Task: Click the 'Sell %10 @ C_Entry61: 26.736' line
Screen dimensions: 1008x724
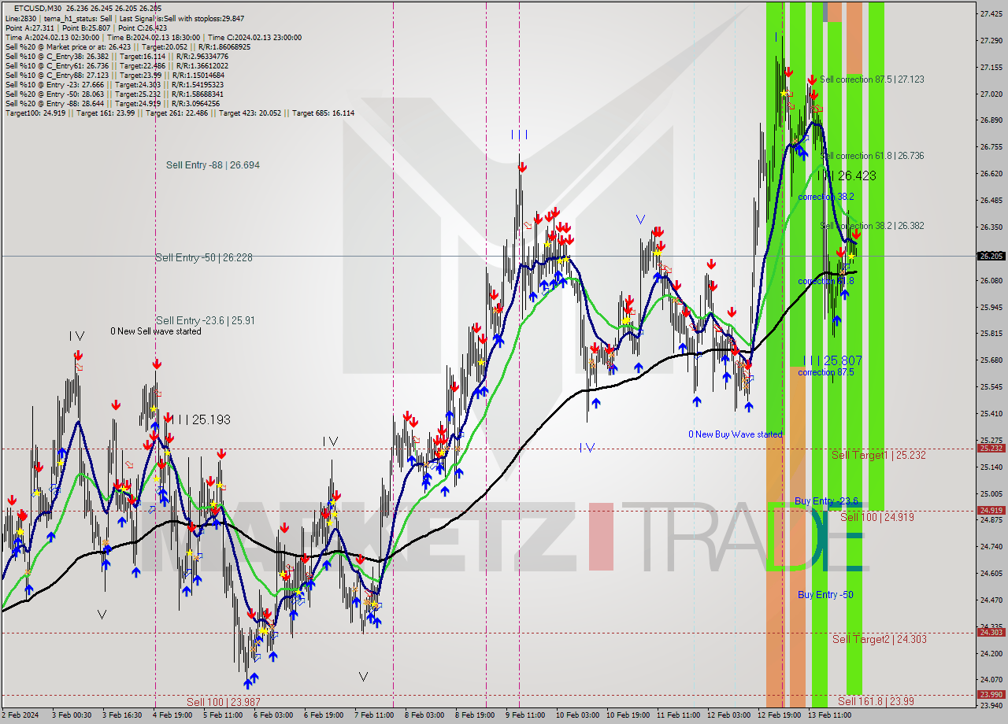Action: pos(117,65)
